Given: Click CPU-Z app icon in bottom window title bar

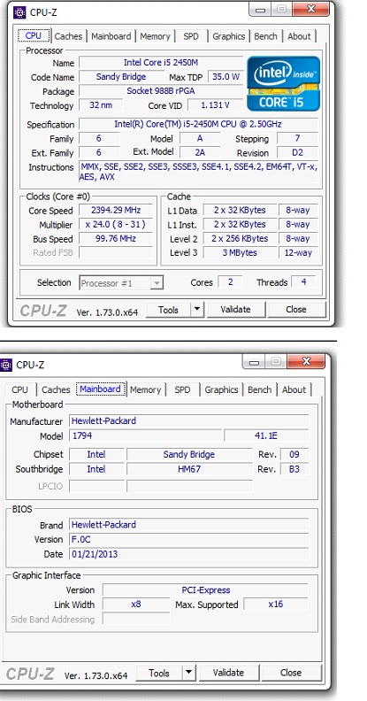Looking at the screenshot, I should tap(6, 365).
